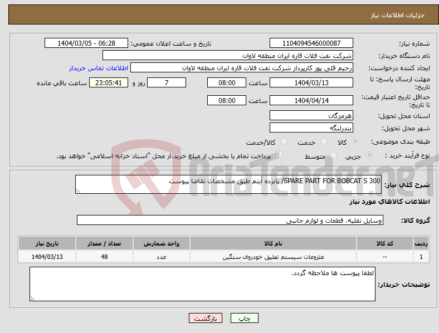Click the تاریخ نیاز column header
This screenshot has width=439, height=333.
tap(47, 243)
